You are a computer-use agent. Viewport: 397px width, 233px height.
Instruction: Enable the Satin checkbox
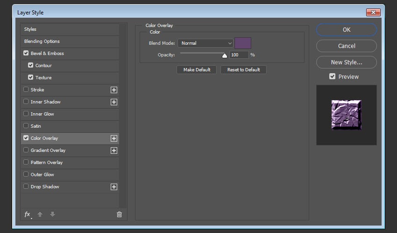coord(26,126)
